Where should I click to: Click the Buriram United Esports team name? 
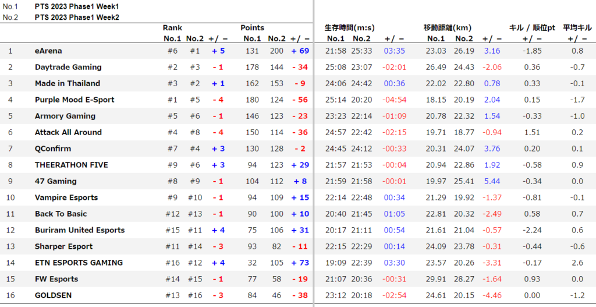[80, 230]
